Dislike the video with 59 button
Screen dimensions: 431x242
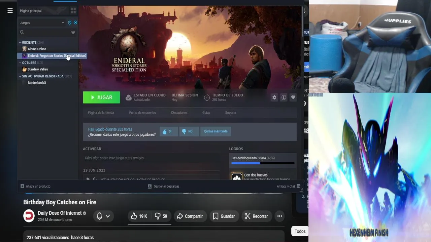click(161, 216)
